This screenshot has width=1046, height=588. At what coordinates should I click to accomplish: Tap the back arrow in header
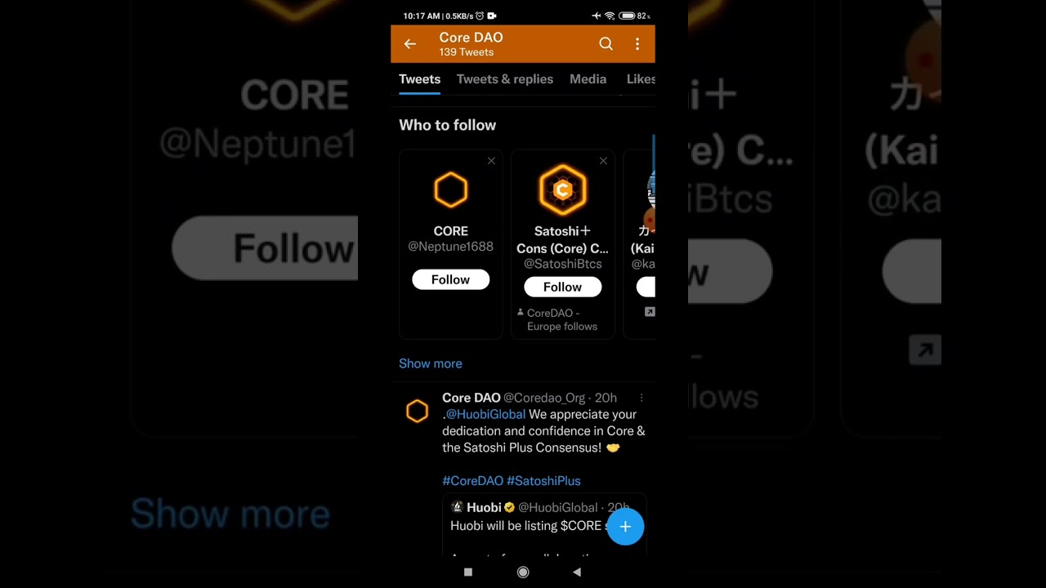410,44
